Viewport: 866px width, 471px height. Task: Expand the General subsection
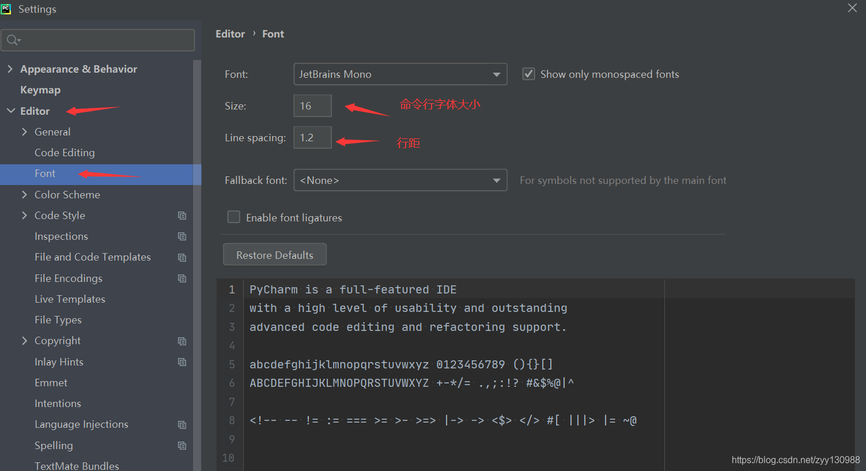(x=24, y=131)
